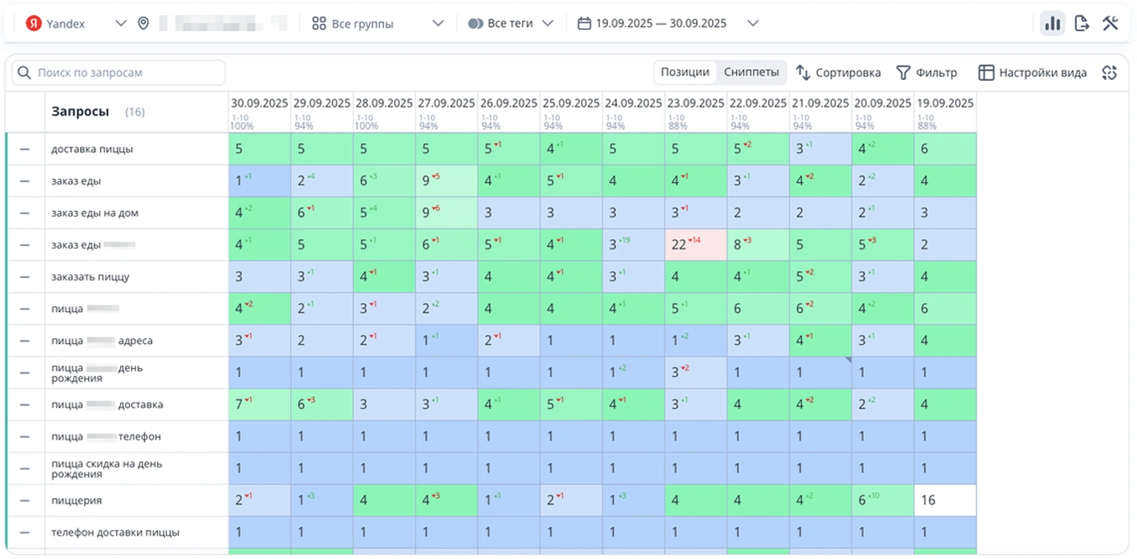Screen dimensions: 1137x559
Task: Expand the date range dropdown chevron
Action: click(752, 23)
